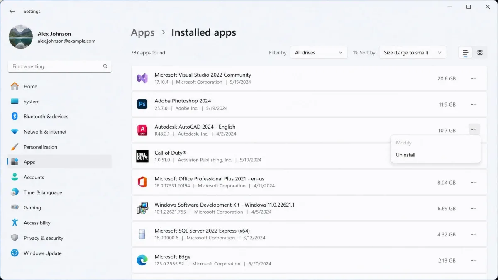
Task: Click Microsoft Edge app icon
Action: [142, 260]
